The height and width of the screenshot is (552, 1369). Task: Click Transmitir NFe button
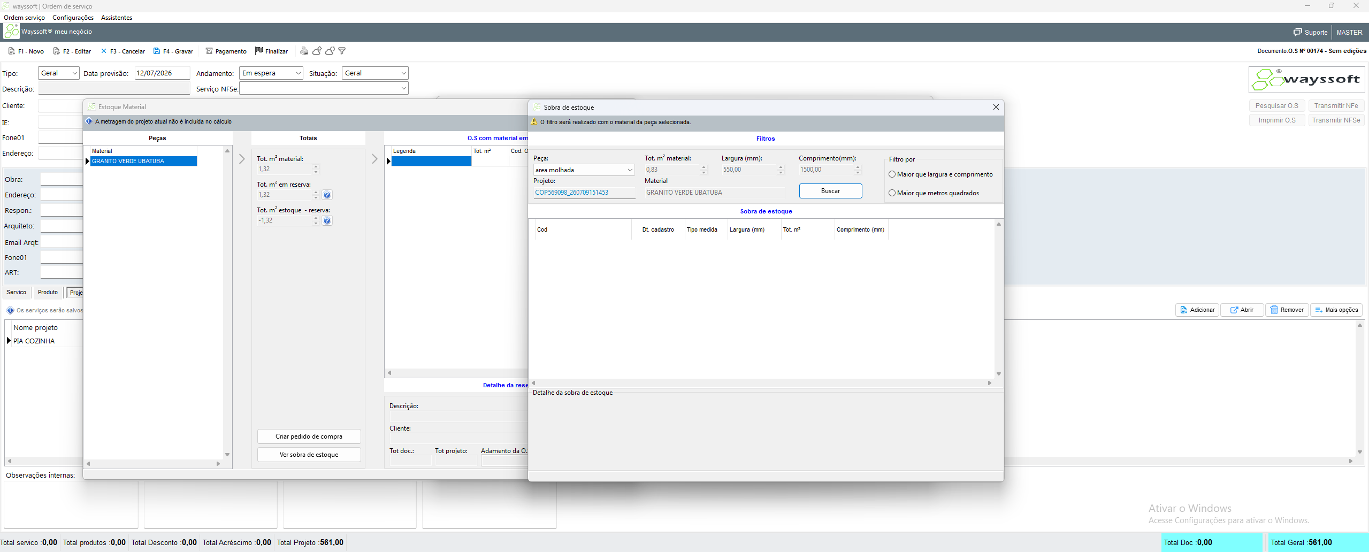tap(1336, 106)
